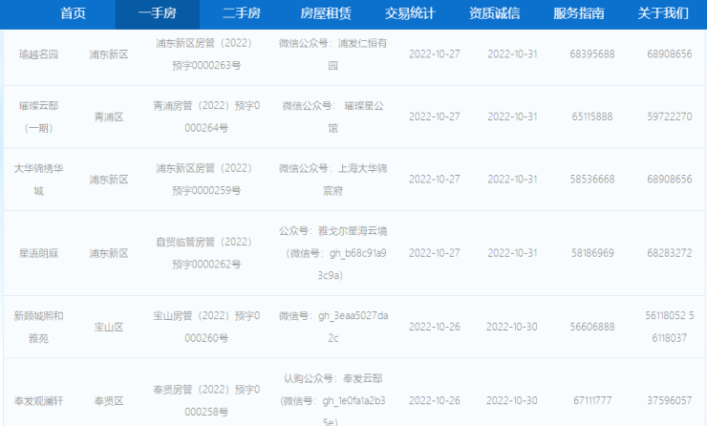Click 微信号 gh_3eaa5027da2c cell
The image size is (707, 426).
click(332, 328)
